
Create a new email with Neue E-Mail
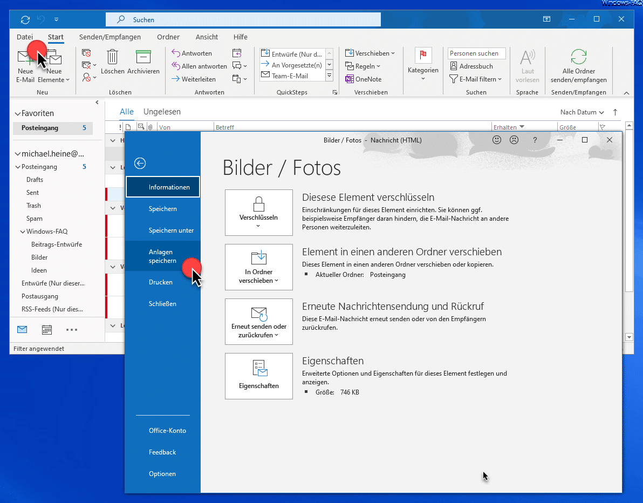point(25,66)
